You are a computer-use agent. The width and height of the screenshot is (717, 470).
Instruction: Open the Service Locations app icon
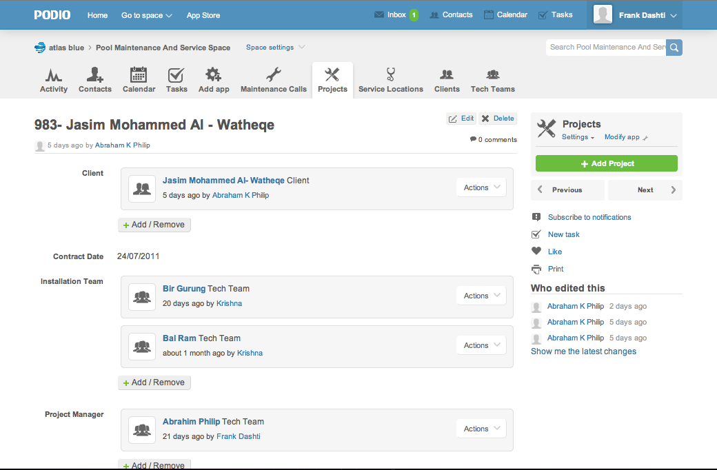pos(390,75)
